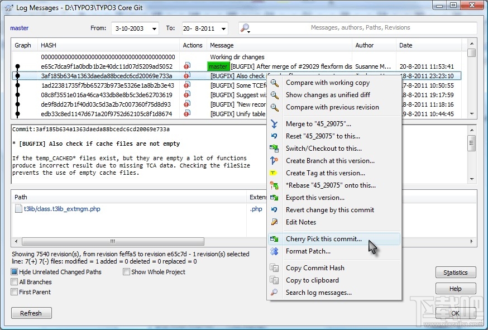Click the Merge to "45_29075" icon
Viewport: 488px width, 330px height.
pyautogui.click(x=274, y=124)
